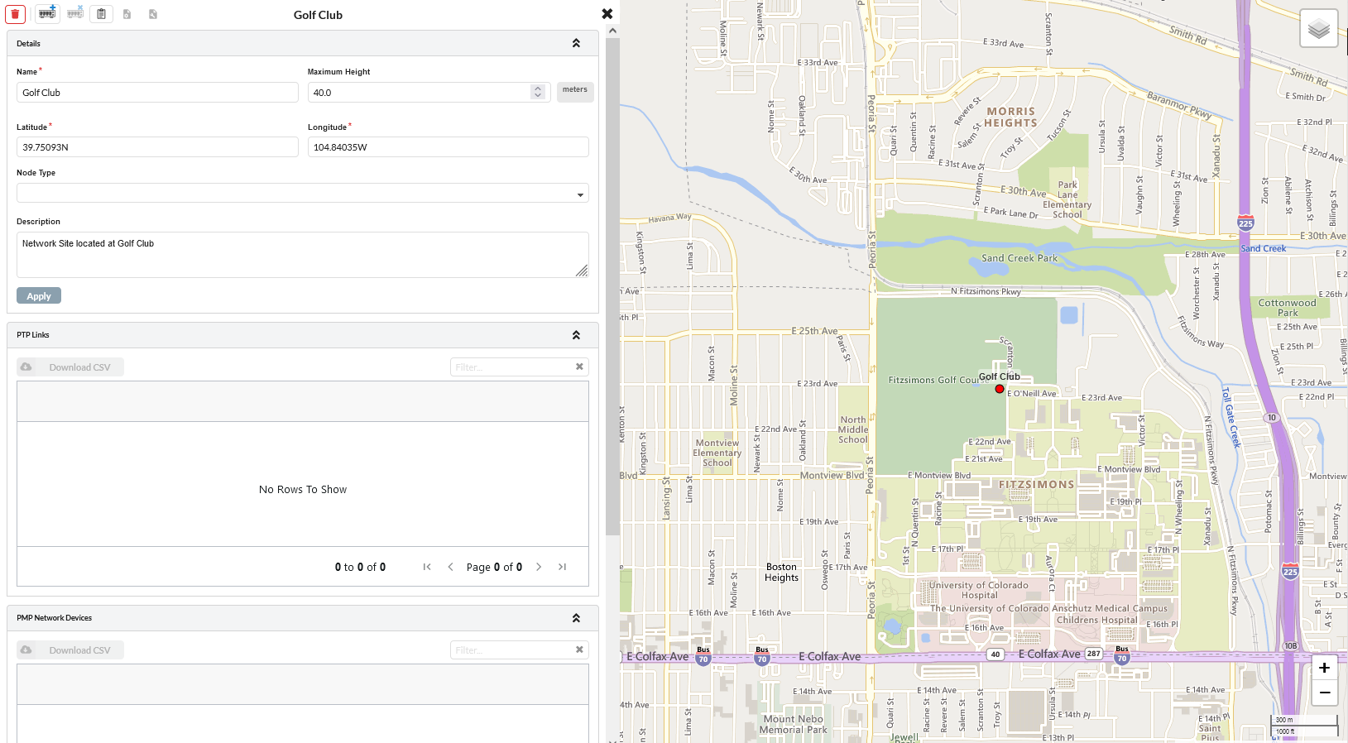Screen dimensions: 1348x743
Task: Collapse the Details section
Action: (x=576, y=43)
